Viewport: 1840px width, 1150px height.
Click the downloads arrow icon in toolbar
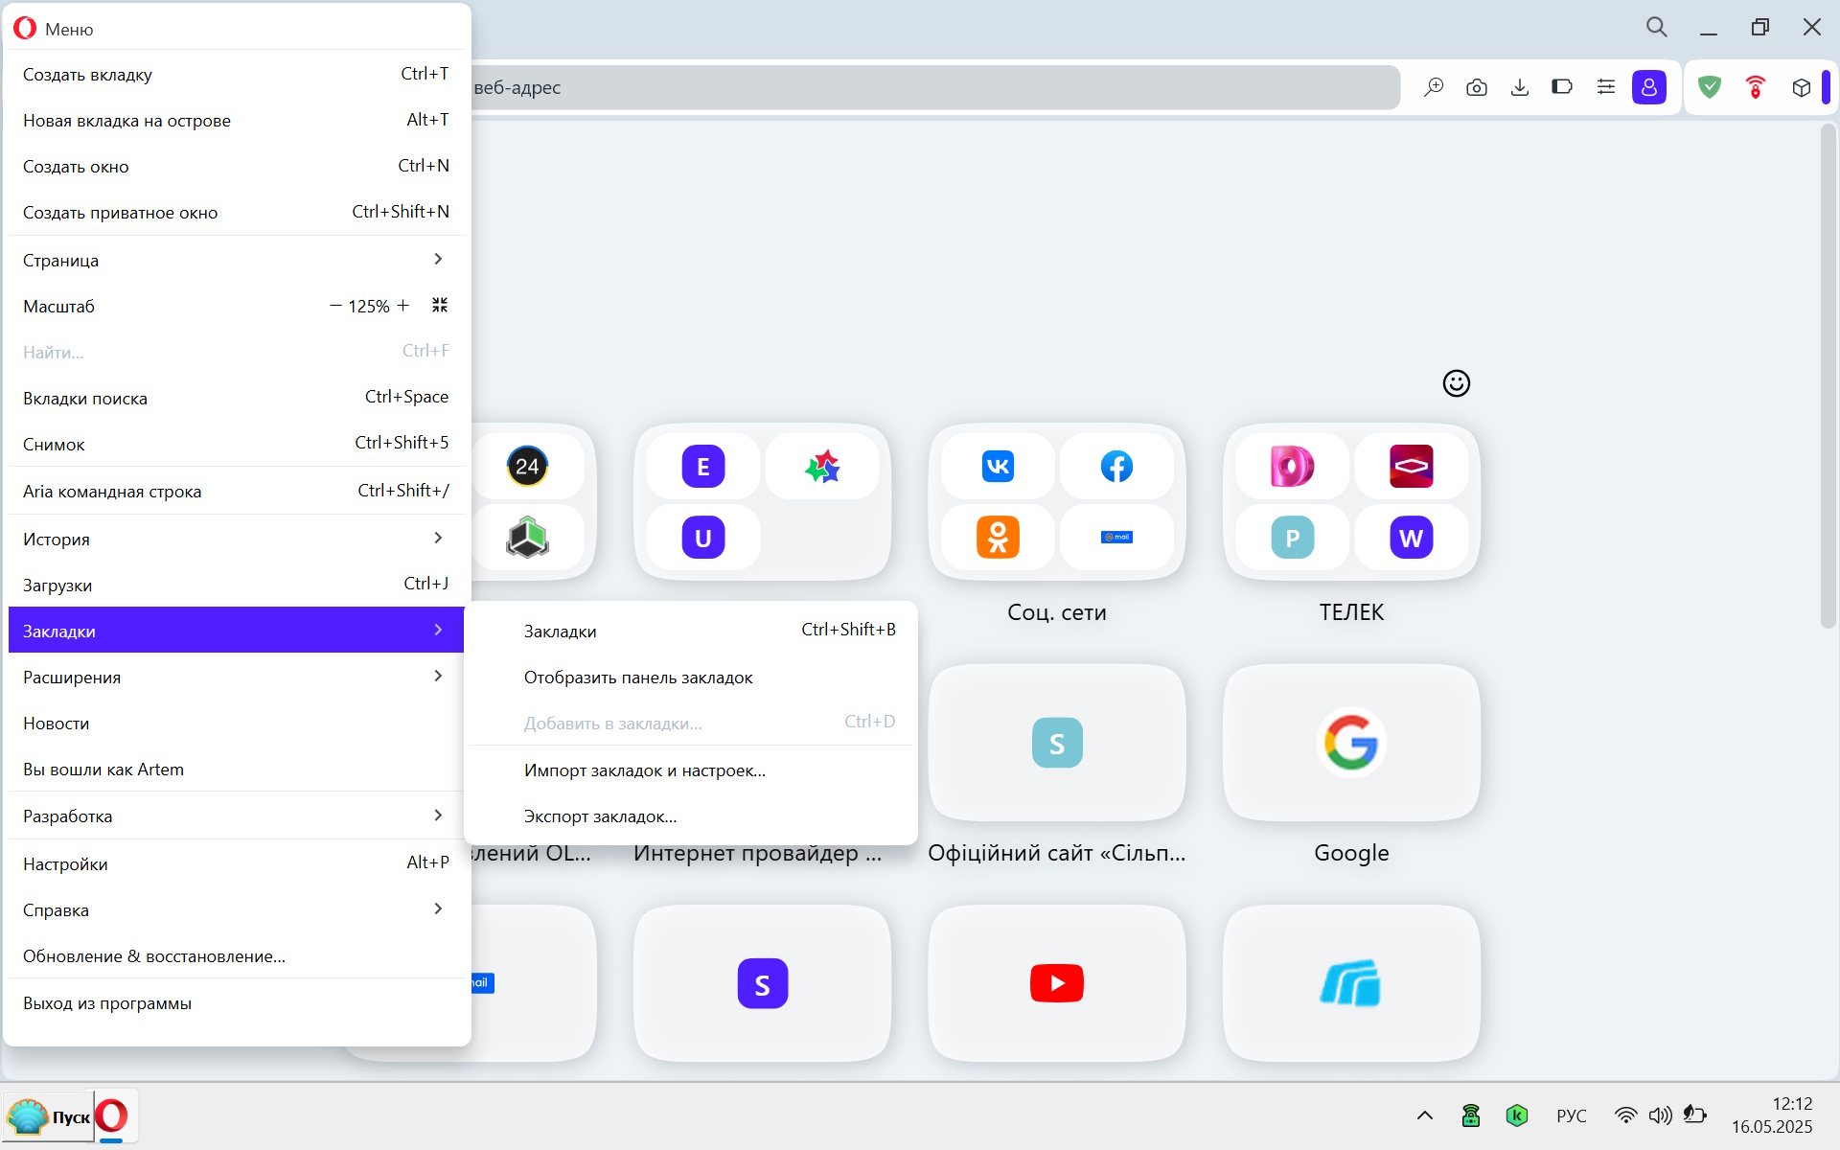[1519, 87]
